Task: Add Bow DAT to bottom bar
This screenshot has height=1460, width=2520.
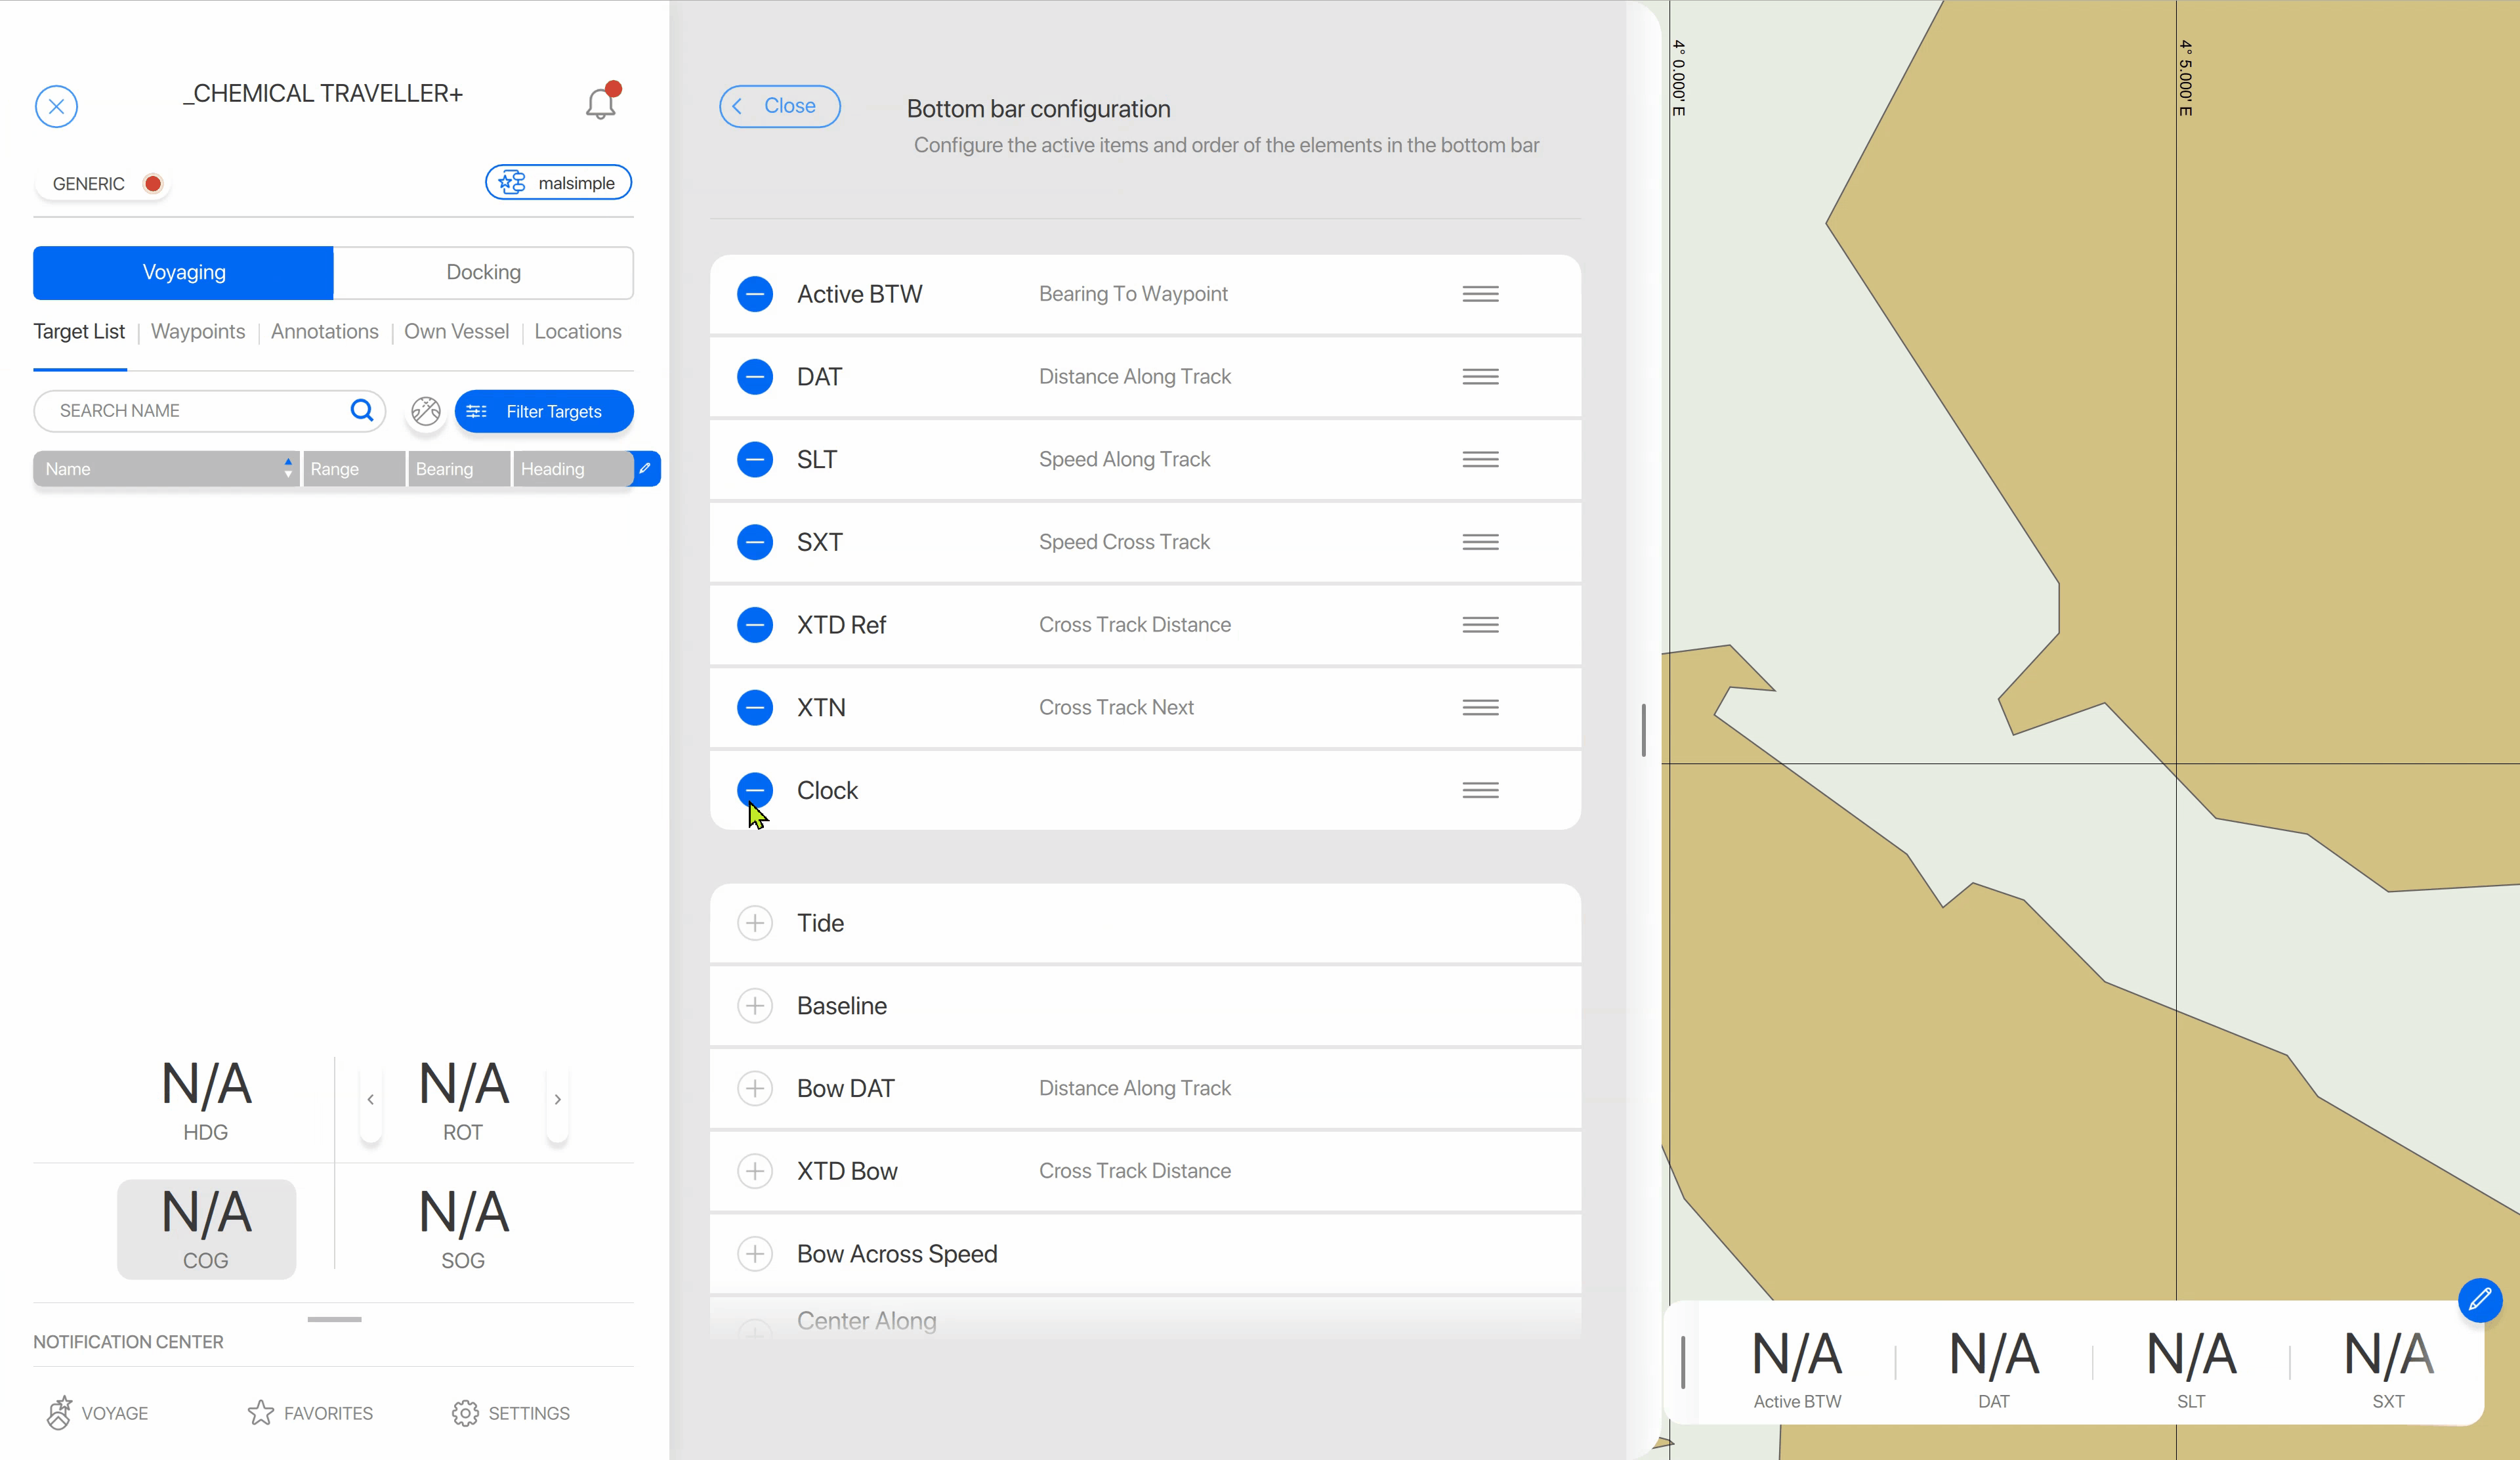Action: click(x=755, y=1088)
